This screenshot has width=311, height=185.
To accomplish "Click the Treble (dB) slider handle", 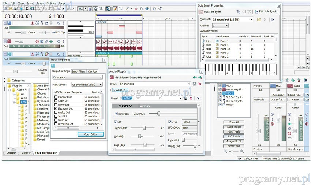I will (x=144, y=128).
